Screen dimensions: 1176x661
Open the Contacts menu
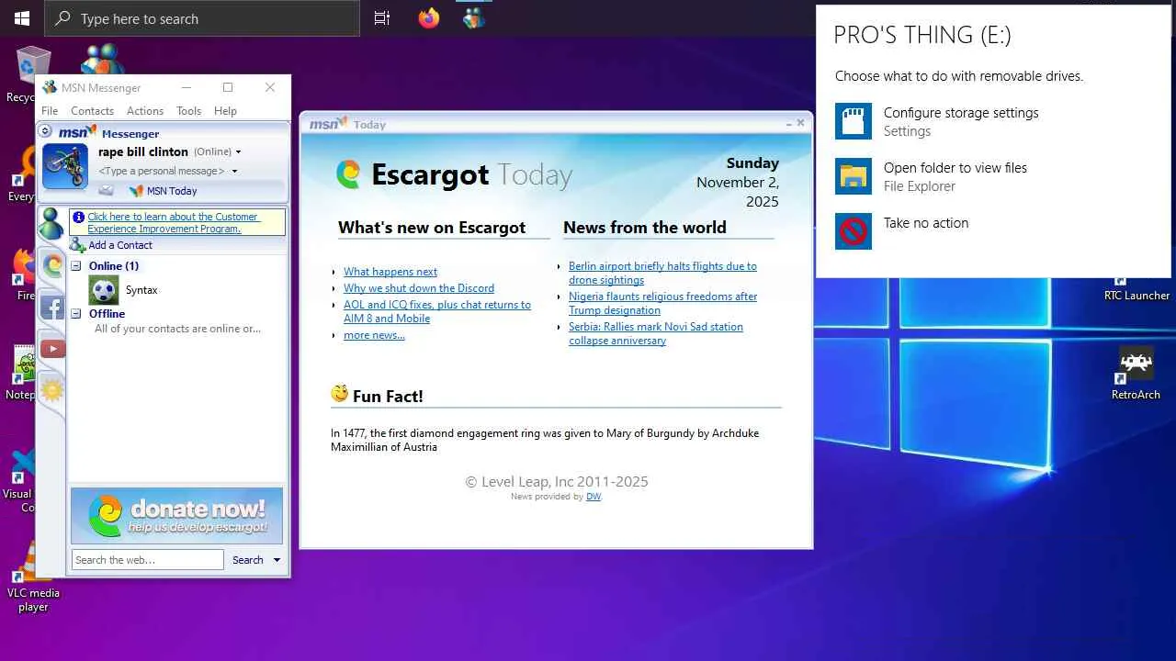[92, 111]
